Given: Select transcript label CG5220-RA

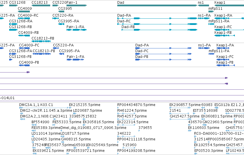Looking at the screenshot, I should coord(63,15).
